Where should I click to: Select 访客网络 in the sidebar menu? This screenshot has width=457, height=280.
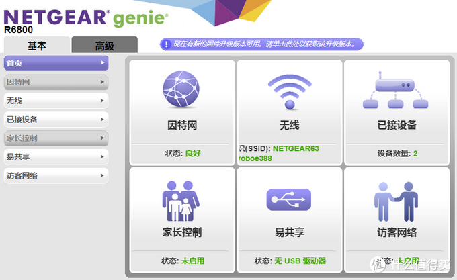click(56, 175)
